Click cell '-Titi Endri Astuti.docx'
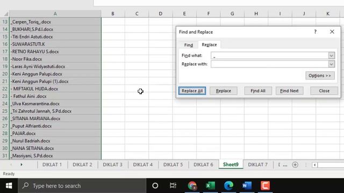The height and width of the screenshot is (193, 344). click(x=55, y=37)
